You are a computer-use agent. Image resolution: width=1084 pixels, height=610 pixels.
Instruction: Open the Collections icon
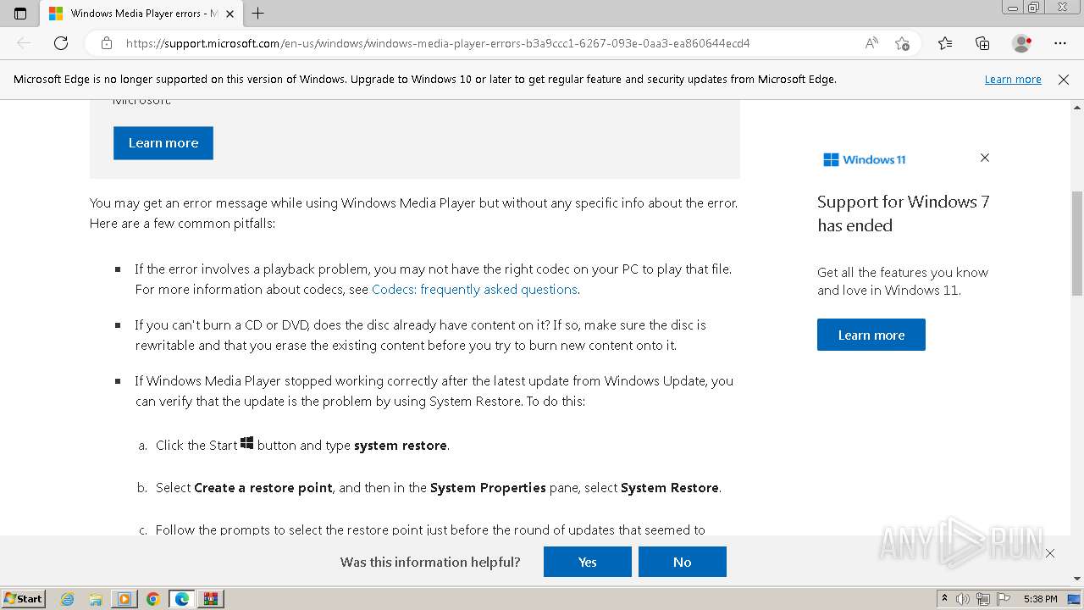982,43
